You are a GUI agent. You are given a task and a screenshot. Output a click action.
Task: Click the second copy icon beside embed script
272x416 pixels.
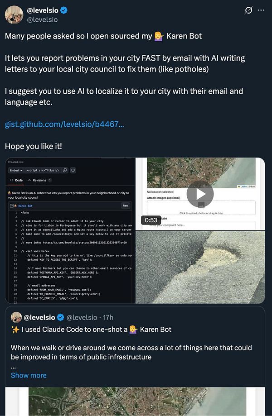point(73,170)
